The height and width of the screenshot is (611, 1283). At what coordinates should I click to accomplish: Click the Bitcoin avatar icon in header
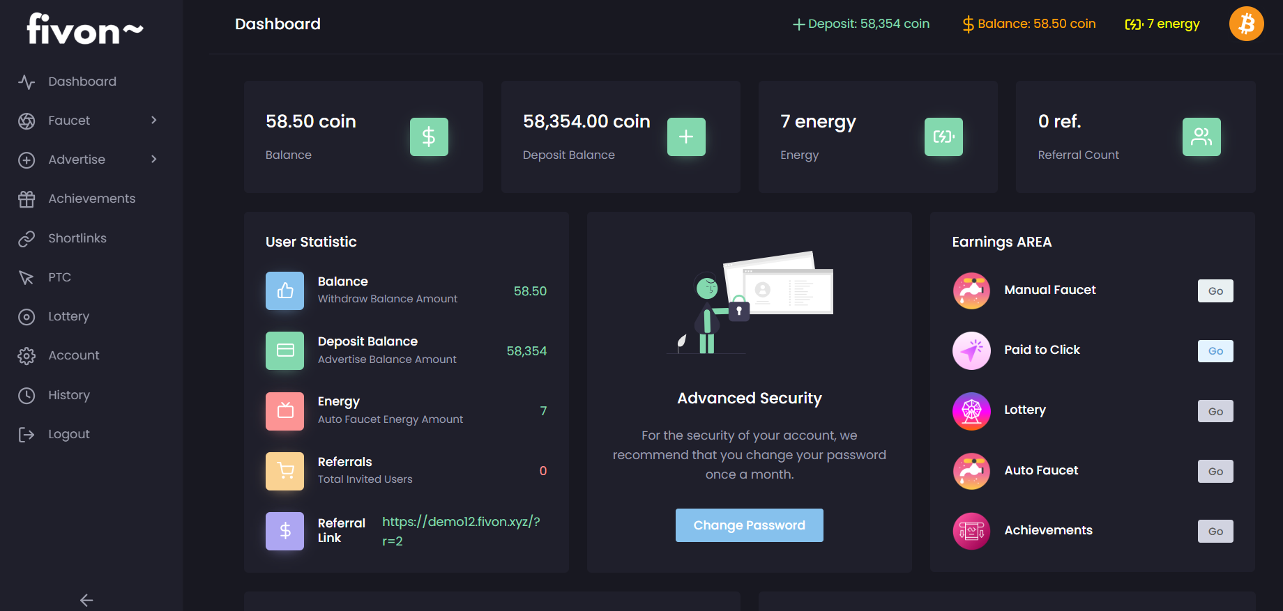[1246, 24]
